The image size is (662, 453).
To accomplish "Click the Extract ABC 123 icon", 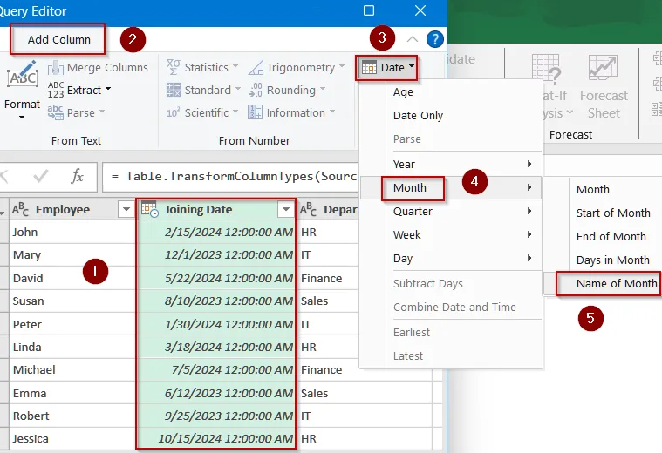I will coord(56,90).
